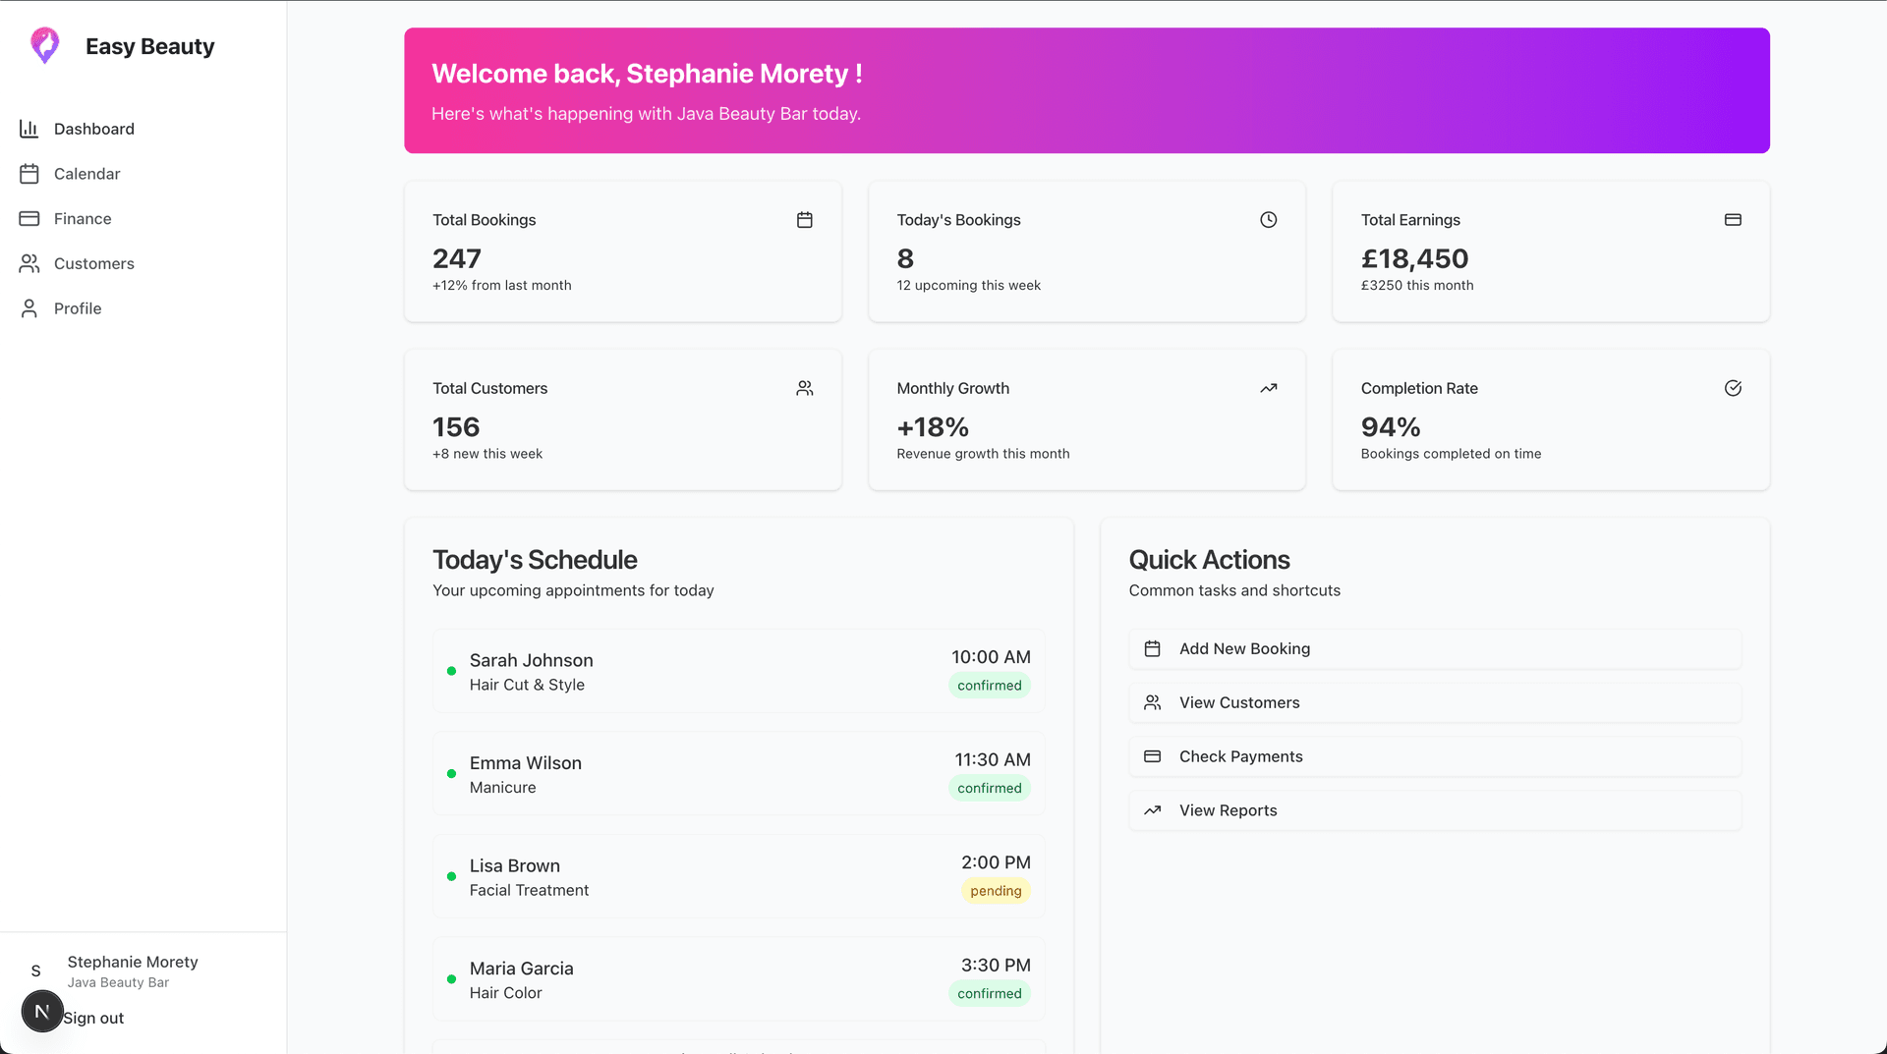The image size is (1887, 1054).
Task: Select the Dashboard chart icon in sidebar
Action: (30, 129)
